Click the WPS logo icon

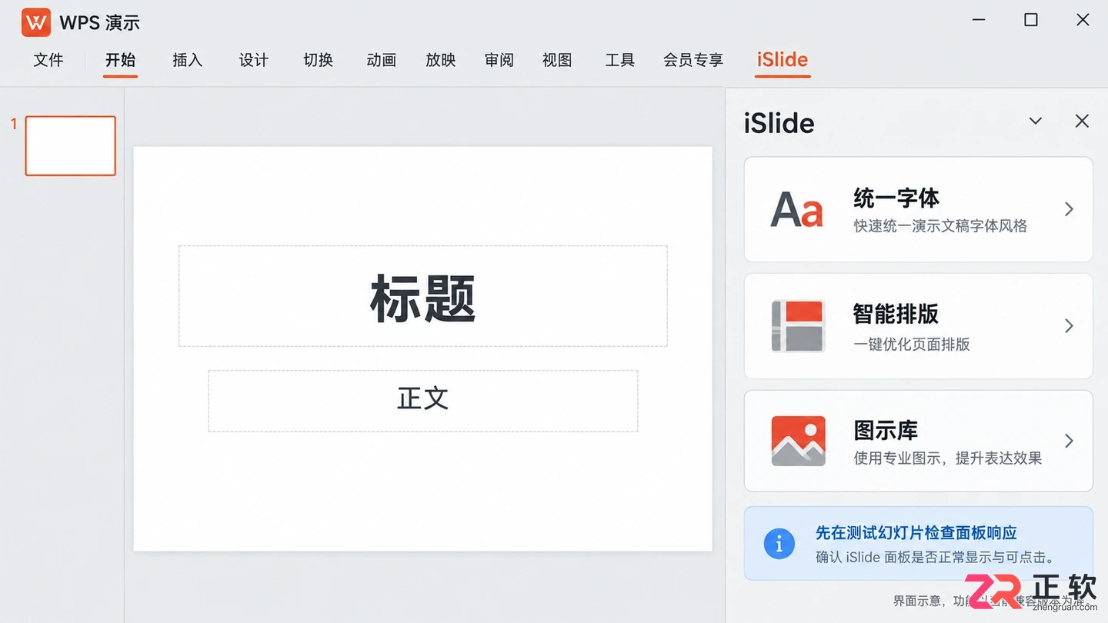(35, 22)
